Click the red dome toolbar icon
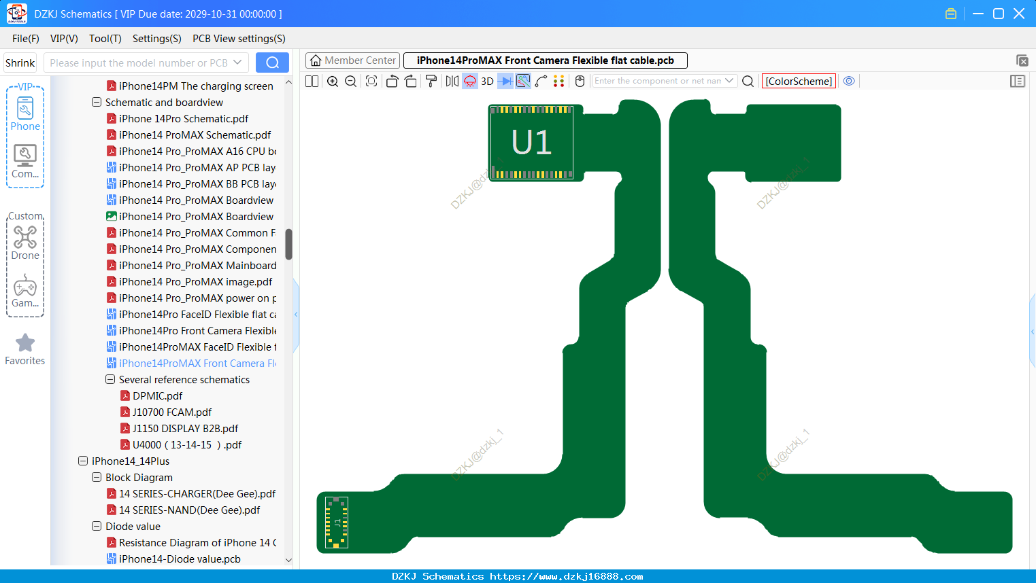The width and height of the screenshot is (1036, 583). [x=470, y=81]
